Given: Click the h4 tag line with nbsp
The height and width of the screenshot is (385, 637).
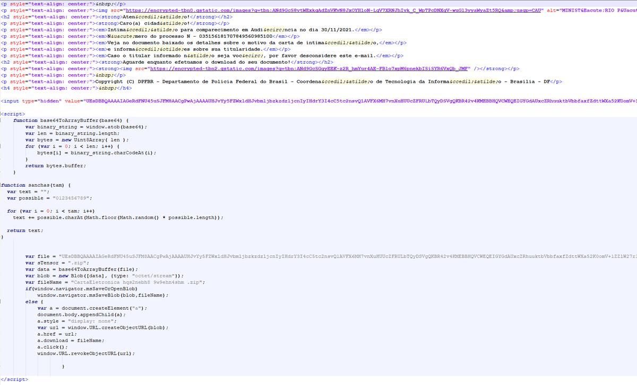Looking at the screenshot, I should 67,88.
